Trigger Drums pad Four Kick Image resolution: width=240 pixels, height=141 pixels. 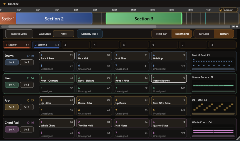(94, 56)
